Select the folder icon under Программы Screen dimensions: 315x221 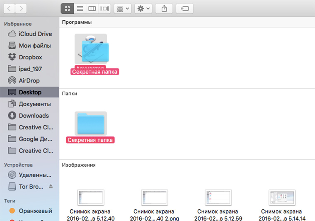(95, 51)
